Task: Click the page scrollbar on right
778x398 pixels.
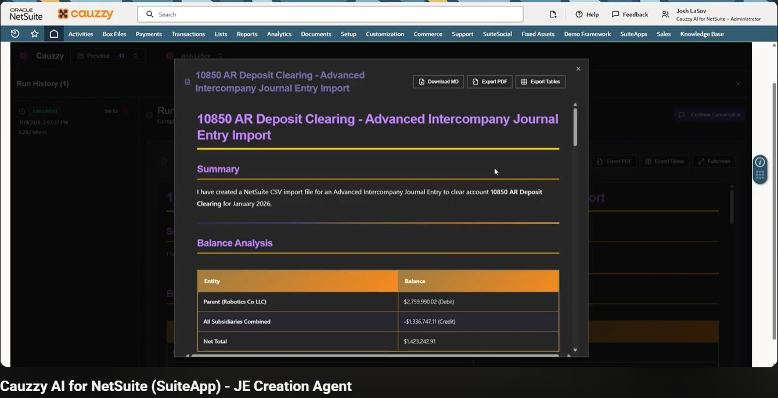Action: (x=774, y=211)
